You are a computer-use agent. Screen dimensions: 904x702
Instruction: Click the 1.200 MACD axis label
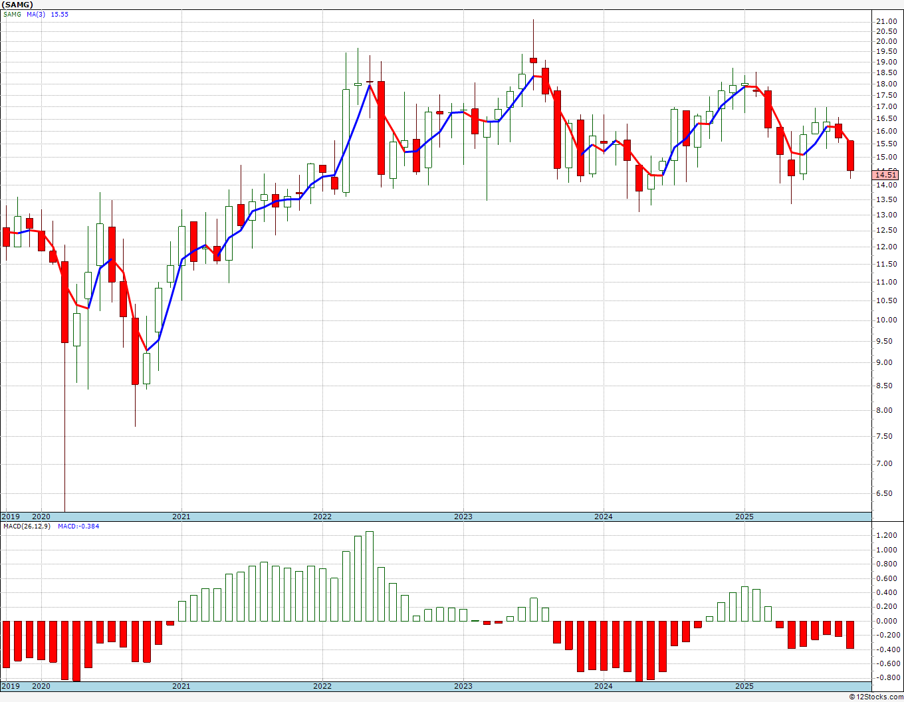(x=888, y=535)
